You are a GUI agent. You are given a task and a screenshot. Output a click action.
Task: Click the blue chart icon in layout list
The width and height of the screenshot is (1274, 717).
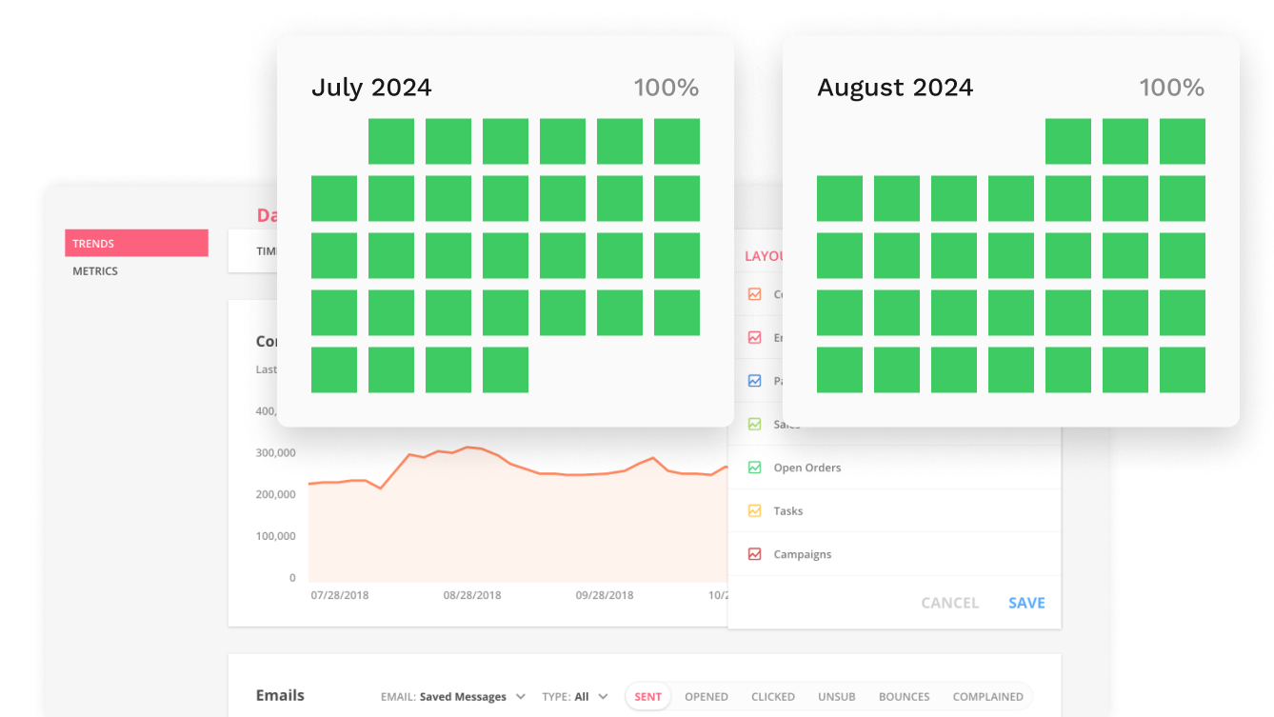tap(754, 381)
